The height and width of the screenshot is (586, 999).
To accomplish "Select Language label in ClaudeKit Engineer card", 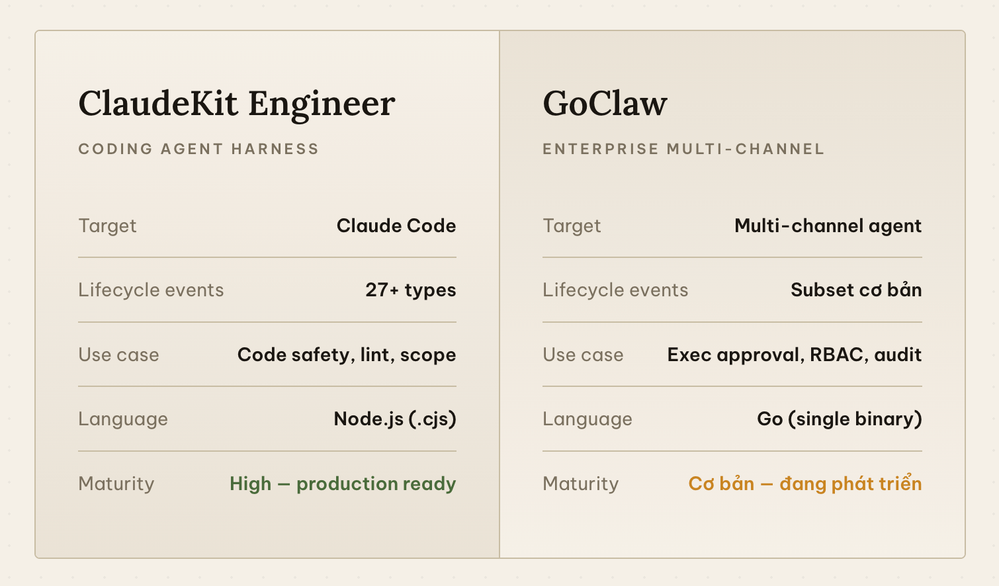I will tap(123, 419).
